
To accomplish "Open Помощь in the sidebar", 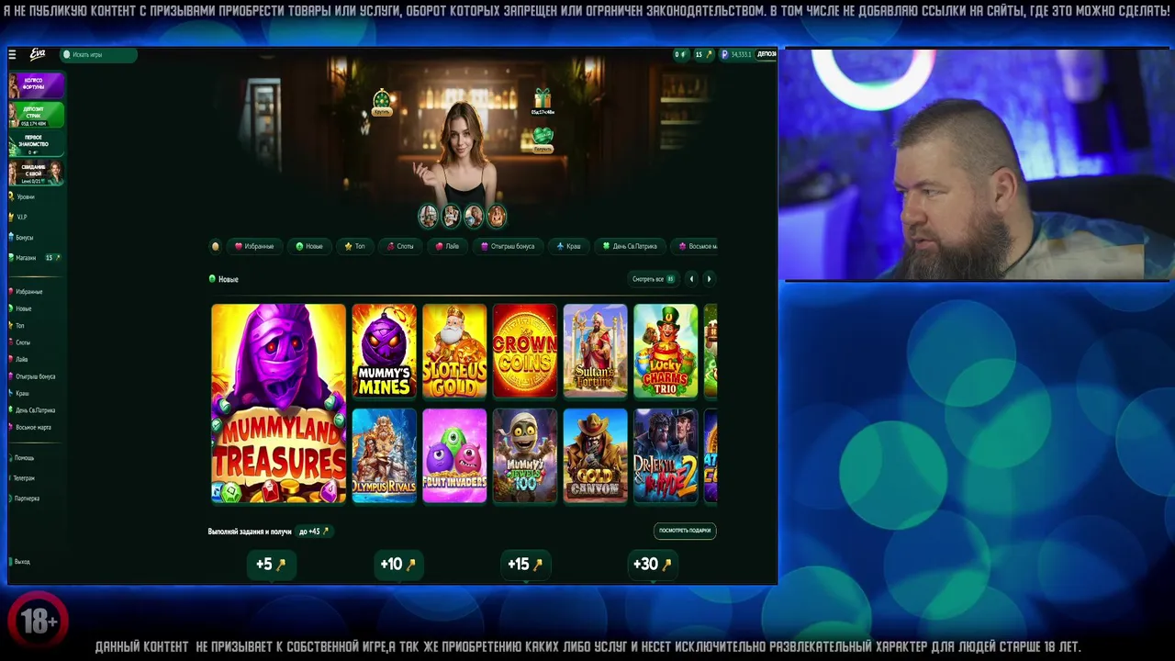I will [x=22, y=457].
